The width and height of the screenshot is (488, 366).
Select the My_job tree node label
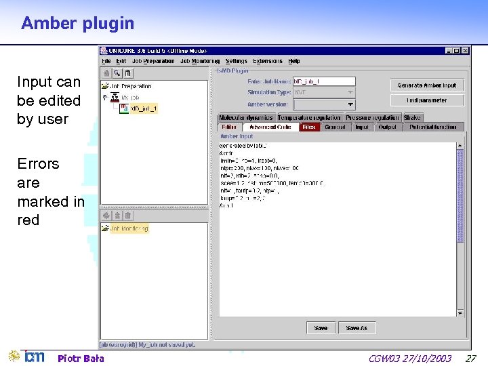point(130,98)
